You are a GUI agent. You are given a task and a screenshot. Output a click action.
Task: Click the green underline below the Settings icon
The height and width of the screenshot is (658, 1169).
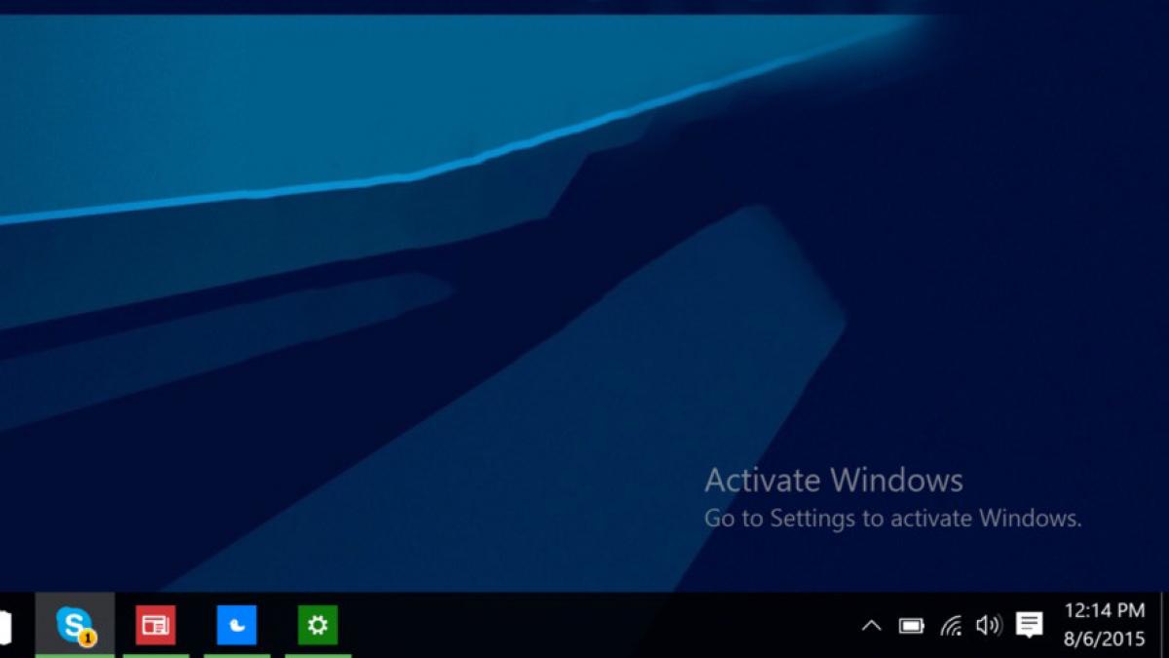[x=318, y=655]
